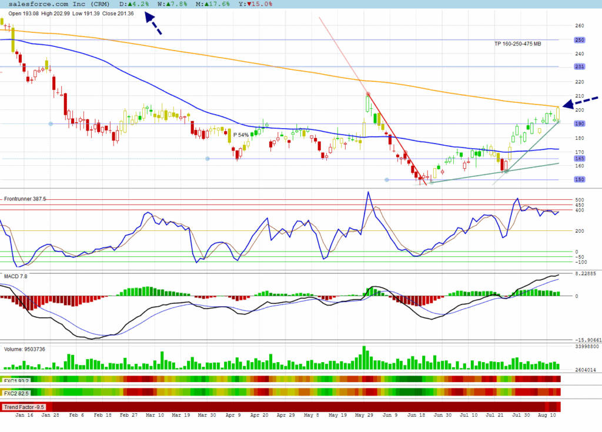The height and width of the screenshot is (432, 602).
Task: Click the weekly change 'W:▲7.8%' value
Action: (x=172, y=4)
